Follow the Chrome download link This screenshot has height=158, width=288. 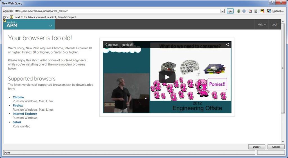click(18, 97)
